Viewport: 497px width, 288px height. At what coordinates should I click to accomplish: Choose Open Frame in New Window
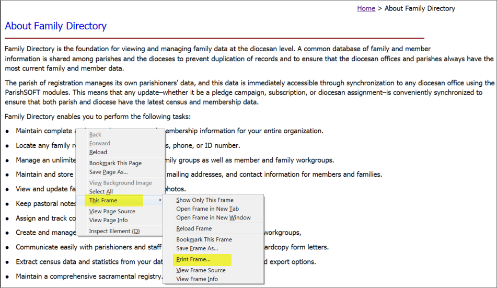pyautogui.click(x=213, y=217)
